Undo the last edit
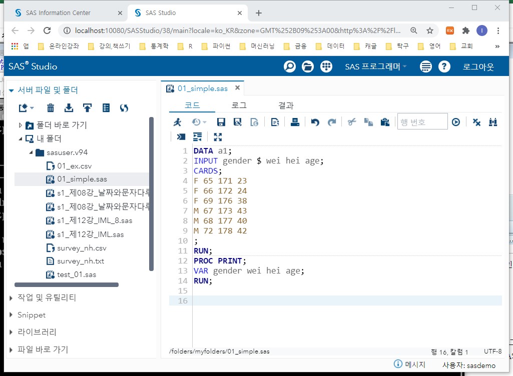Image resolution: width=513 pixels, height=376 pixels. (315, 122)
